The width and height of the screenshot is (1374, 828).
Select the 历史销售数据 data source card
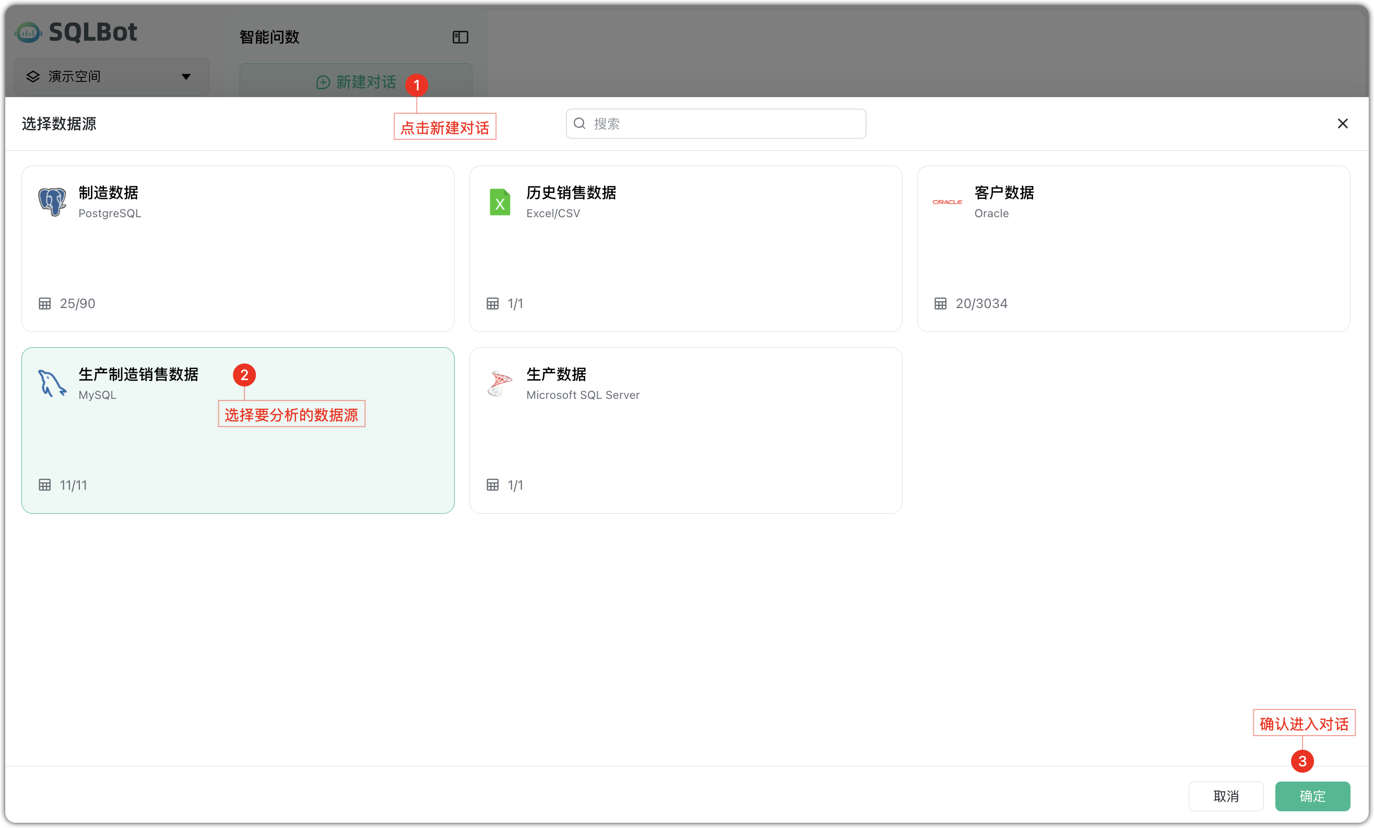[685, 256]
